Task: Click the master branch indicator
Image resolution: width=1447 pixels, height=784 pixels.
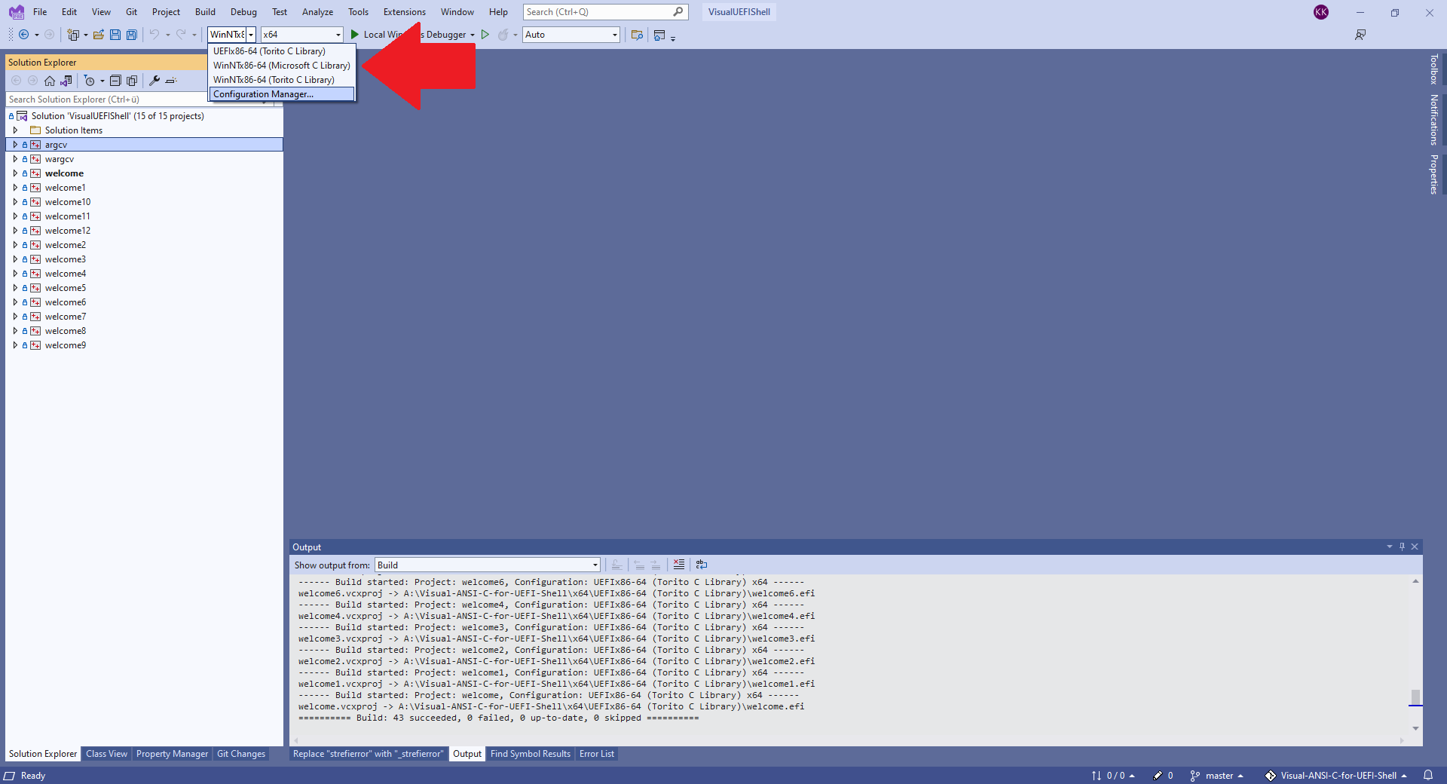Action: 1216,775
